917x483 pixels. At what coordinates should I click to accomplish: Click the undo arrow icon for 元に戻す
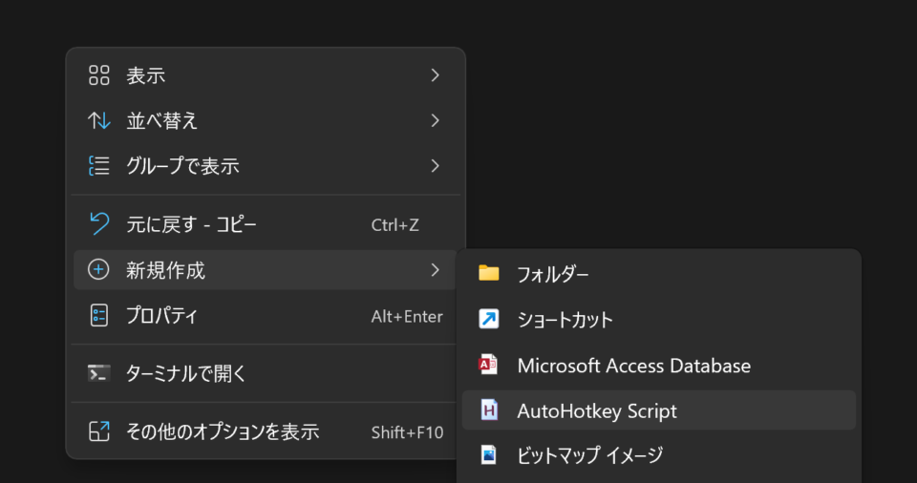pos(98,224)
